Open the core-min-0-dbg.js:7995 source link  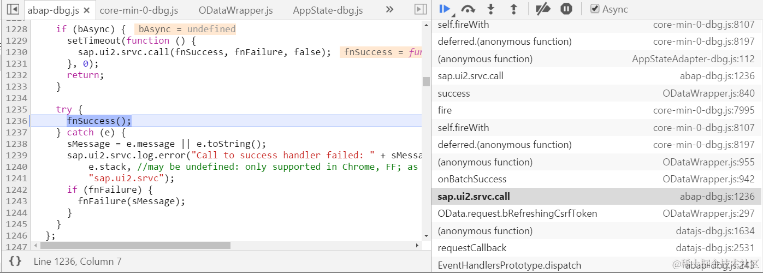[703, 110]
